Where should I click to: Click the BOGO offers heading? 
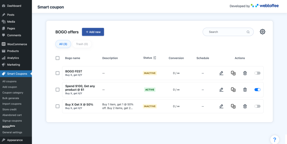pyautogui.click(x=67, y=32)
